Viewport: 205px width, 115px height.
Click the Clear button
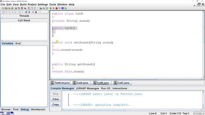(55, 99)
